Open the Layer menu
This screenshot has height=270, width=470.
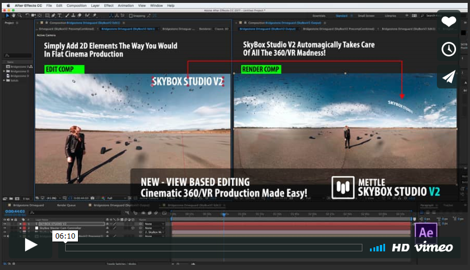tap(95, 5)
